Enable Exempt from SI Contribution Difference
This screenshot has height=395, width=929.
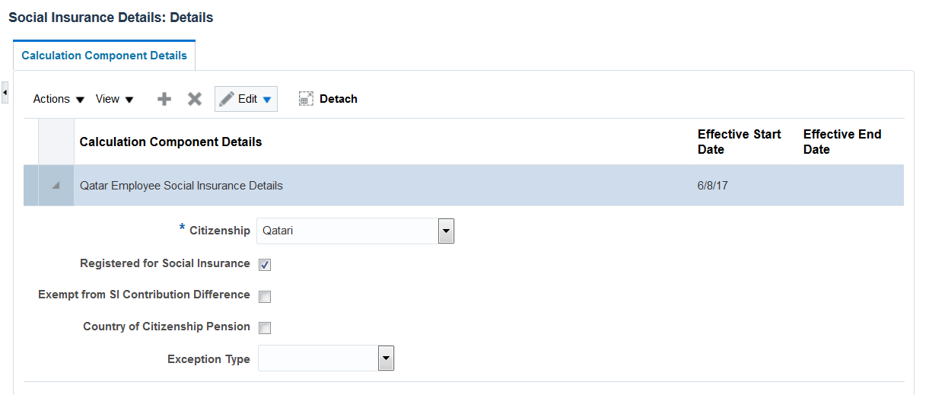265,296
